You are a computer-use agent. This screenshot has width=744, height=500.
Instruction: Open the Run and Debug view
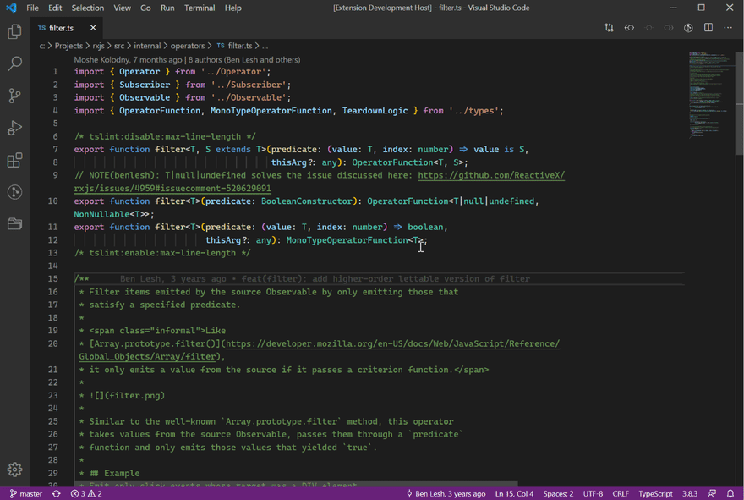click(x=14, y=128)
